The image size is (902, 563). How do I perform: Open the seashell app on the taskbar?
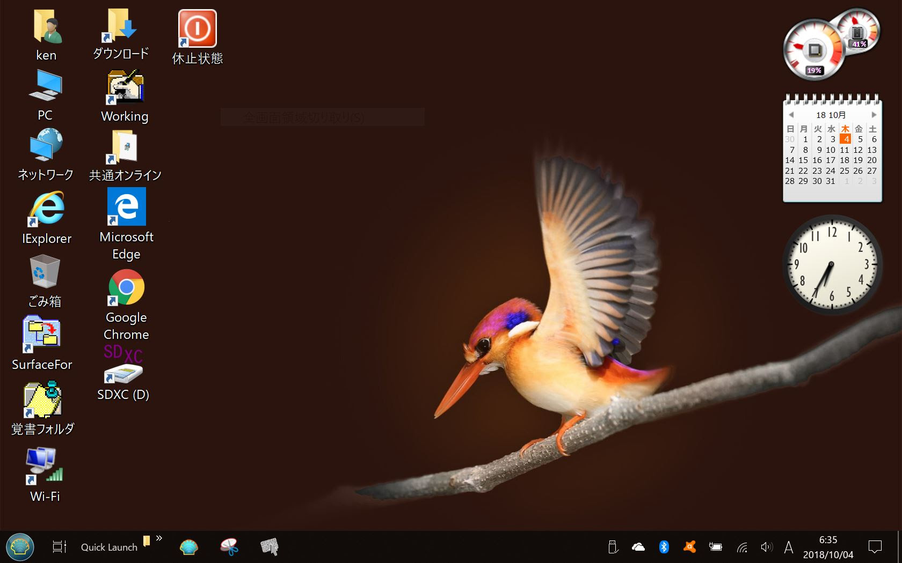(x=189, y=547)
